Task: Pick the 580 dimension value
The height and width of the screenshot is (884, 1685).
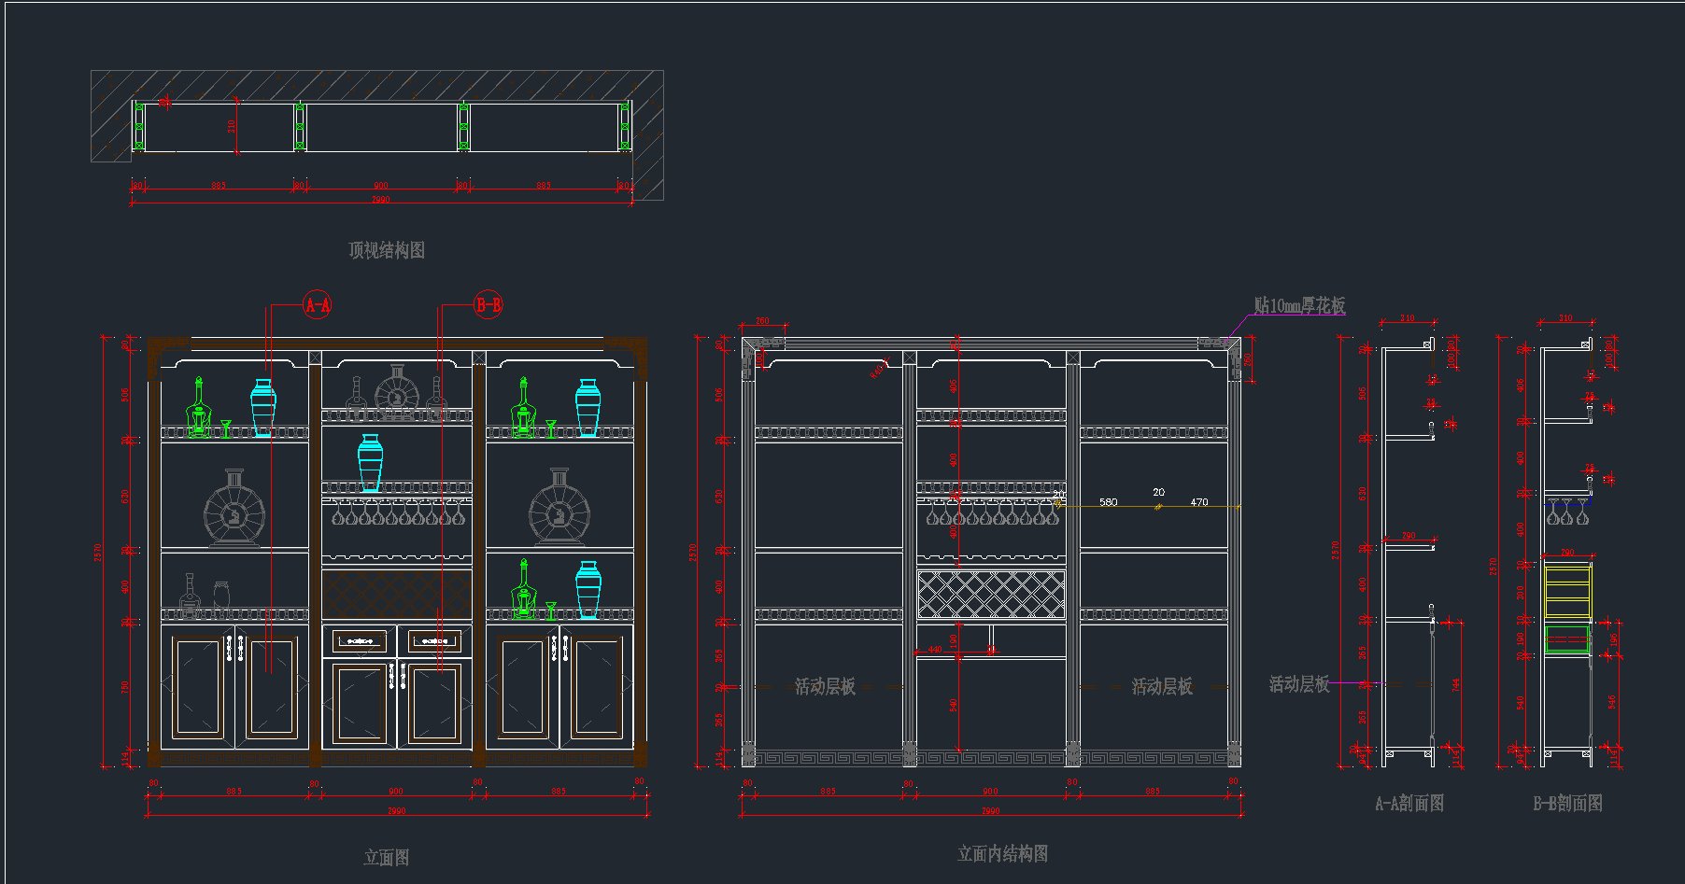Action: tap(1108, 502)
